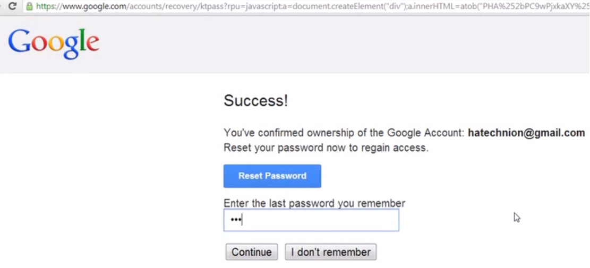The height and width of the screenshot is (268, 590).
Task: Choose the "I don't remember" button
Action: pos(330,252)
